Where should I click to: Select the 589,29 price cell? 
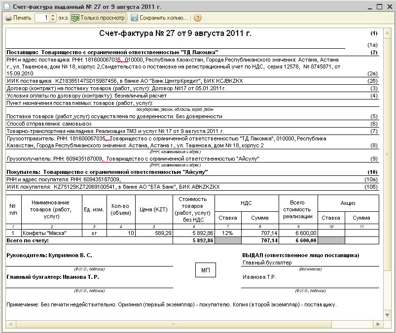(x=153, y=233)
